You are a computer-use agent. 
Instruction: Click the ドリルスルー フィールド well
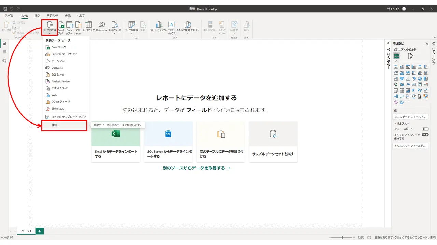click(x=410, y=146)
